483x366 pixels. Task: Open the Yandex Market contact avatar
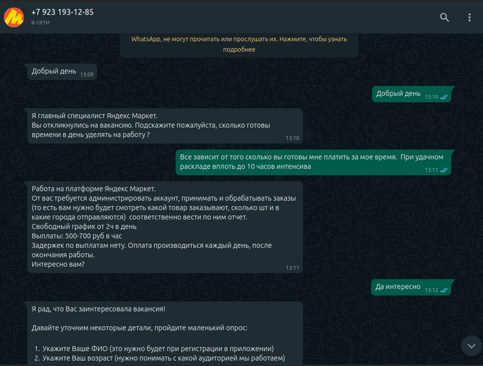pyautogui.click(x=14, y=17)
